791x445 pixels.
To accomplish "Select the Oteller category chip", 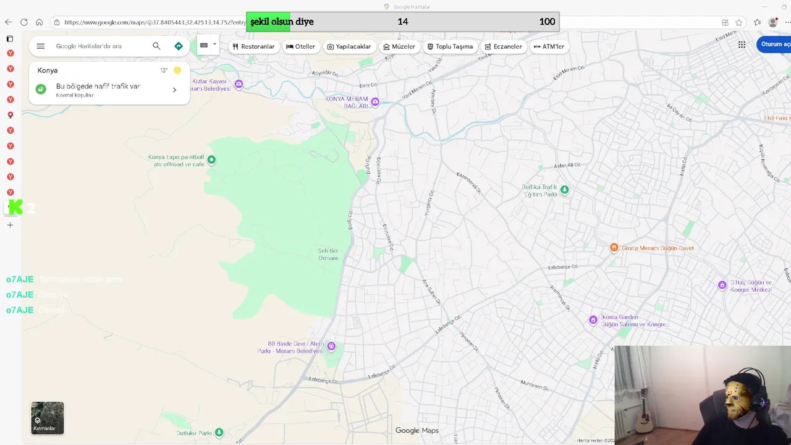I will click(x=301, y=46).
